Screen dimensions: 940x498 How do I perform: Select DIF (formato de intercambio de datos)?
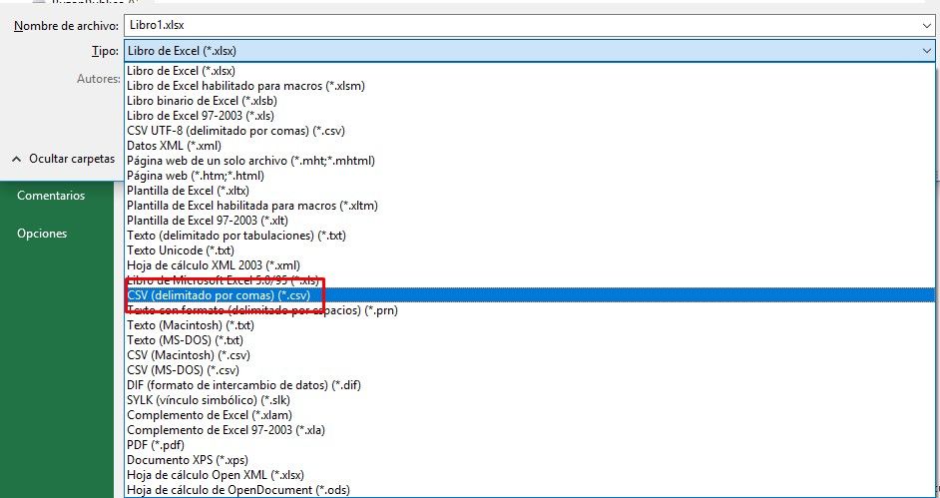coord(529,385)
